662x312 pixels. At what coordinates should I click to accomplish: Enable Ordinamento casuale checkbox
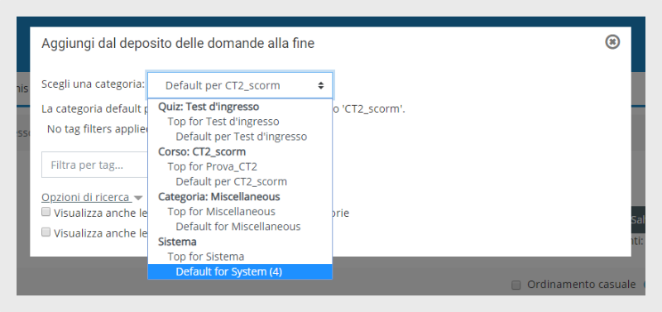[516, 285]
